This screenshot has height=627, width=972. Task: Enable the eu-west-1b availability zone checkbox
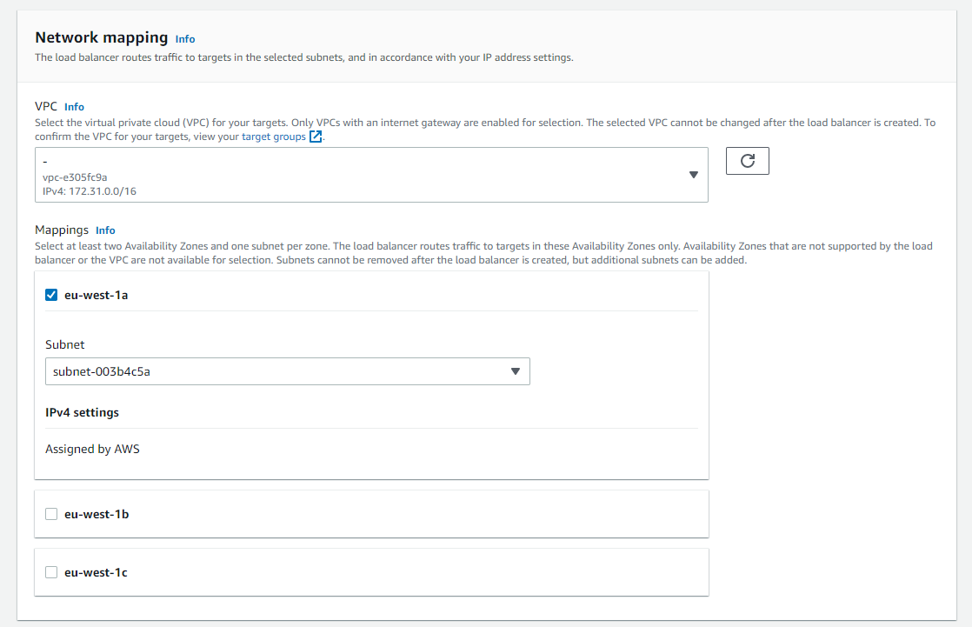(51, 514)
